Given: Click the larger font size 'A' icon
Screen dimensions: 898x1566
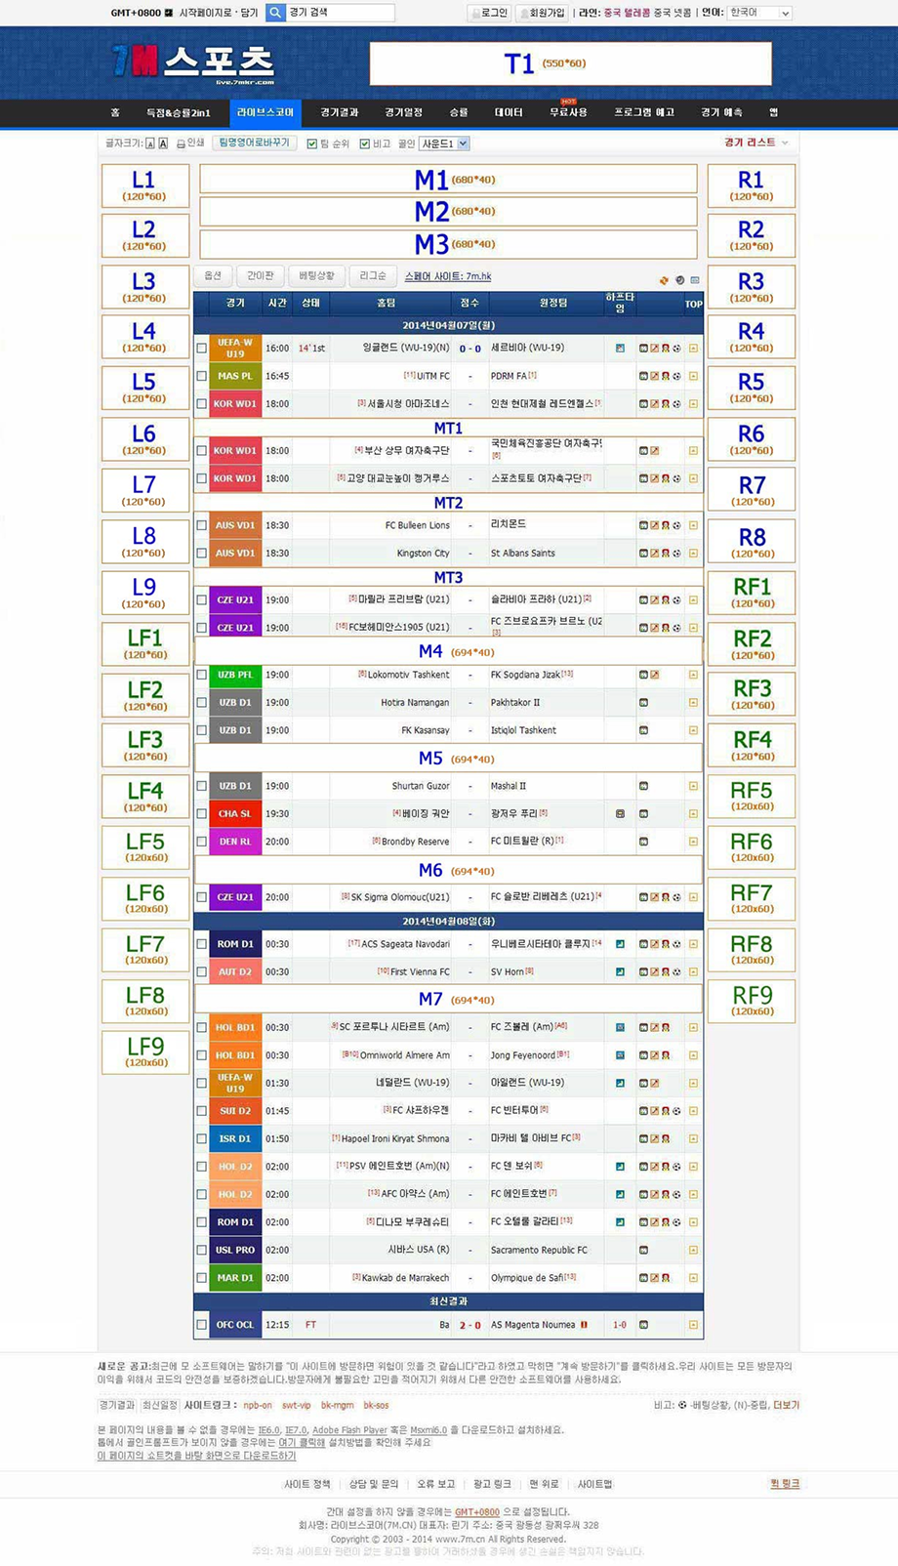Looking at the screenshot, I should coord(163,144).
